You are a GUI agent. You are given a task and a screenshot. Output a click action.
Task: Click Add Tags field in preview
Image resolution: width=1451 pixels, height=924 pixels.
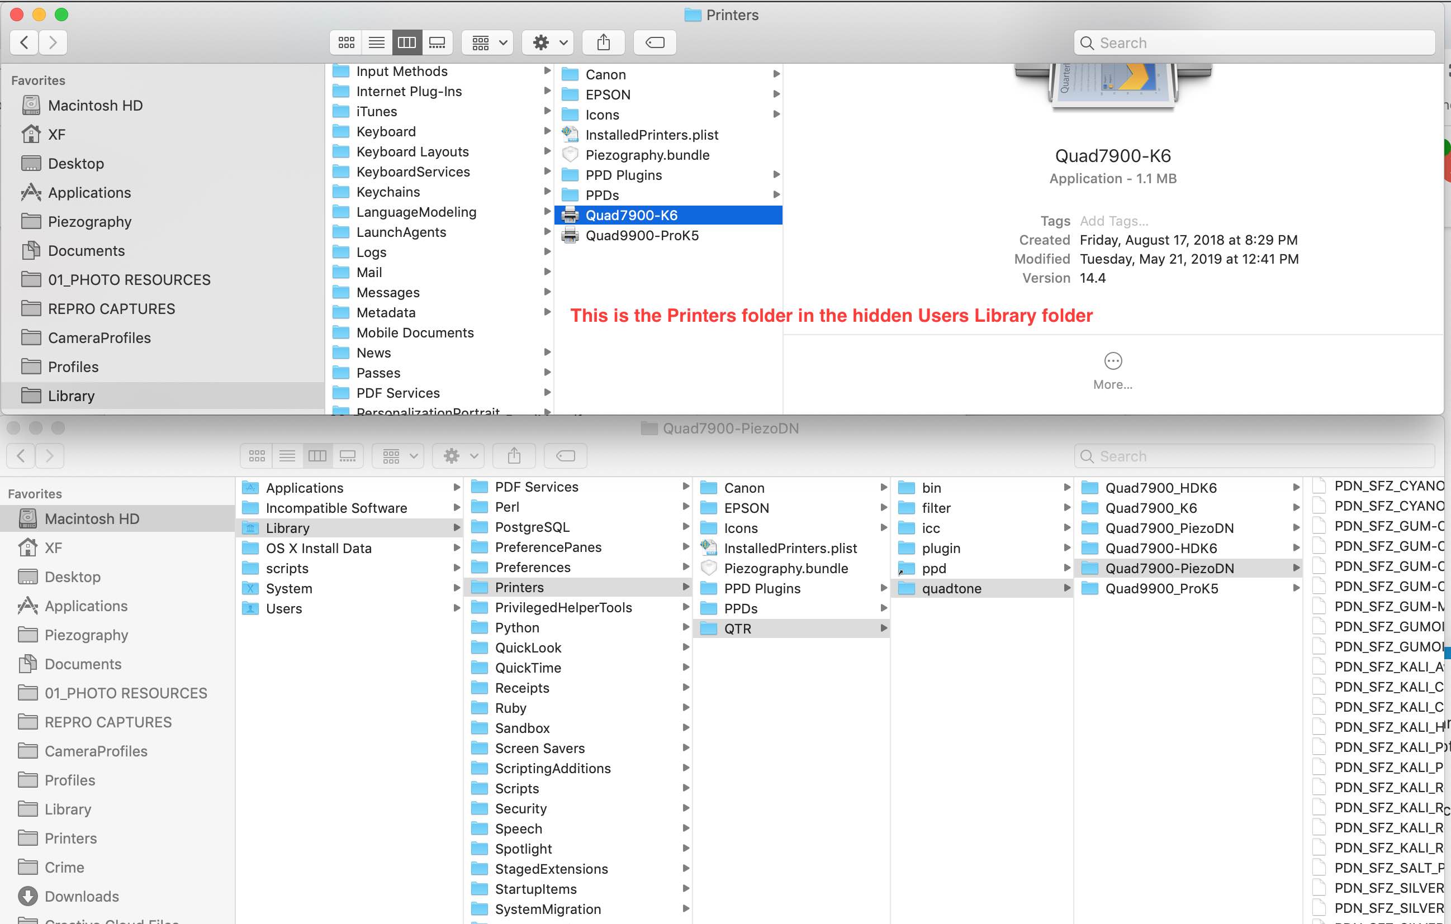1113,221
